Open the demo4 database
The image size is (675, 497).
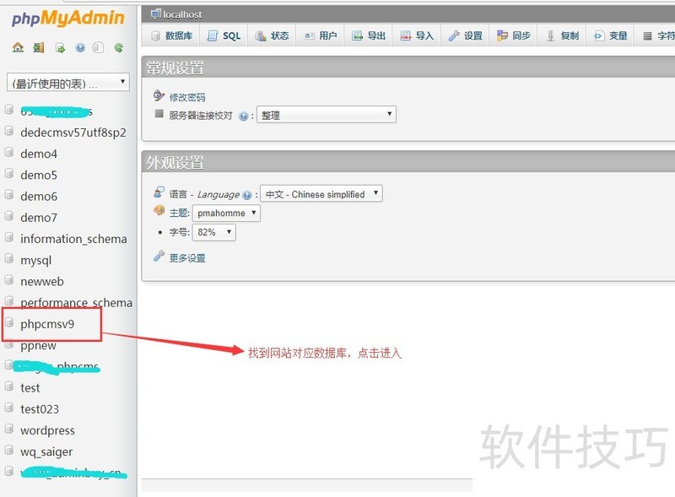click(x=39, y=154)
